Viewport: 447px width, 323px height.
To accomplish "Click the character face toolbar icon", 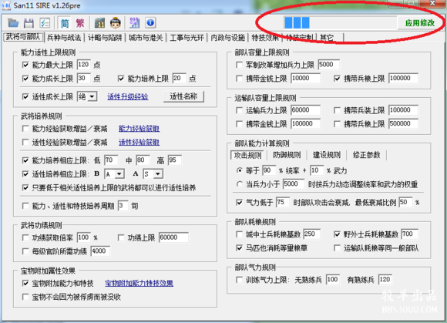I will [116, 23].
